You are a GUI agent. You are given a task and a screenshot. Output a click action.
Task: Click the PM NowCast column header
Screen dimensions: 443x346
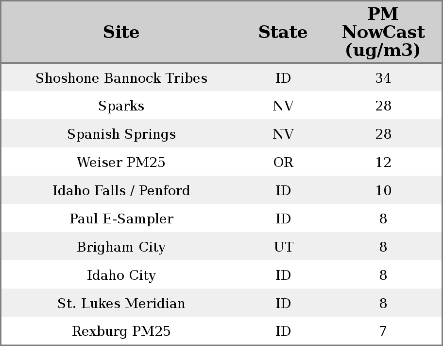point(383,32)
